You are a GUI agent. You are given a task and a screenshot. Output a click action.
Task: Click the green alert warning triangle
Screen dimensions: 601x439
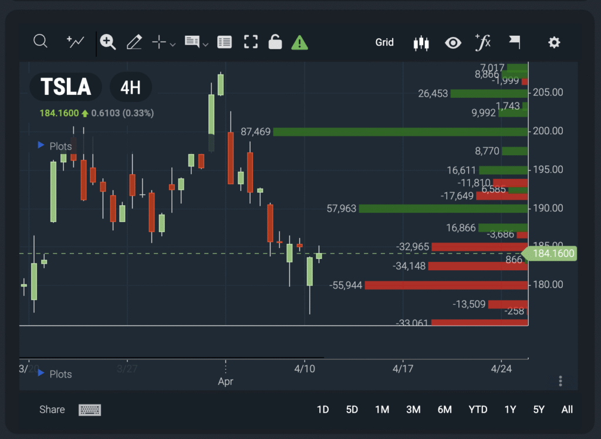point(299,42)
